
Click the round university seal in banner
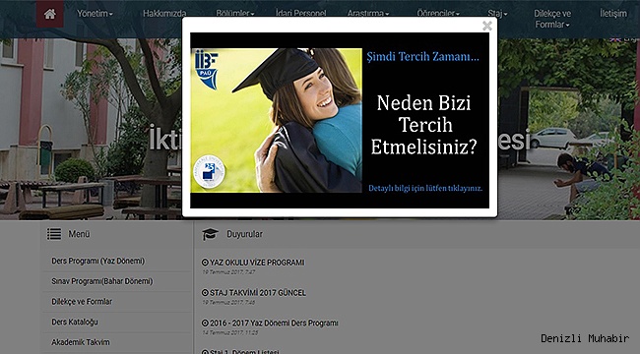(209, 172)
